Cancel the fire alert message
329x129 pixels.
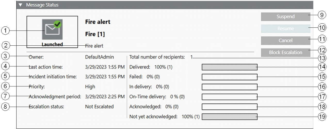tap(285, 41)
